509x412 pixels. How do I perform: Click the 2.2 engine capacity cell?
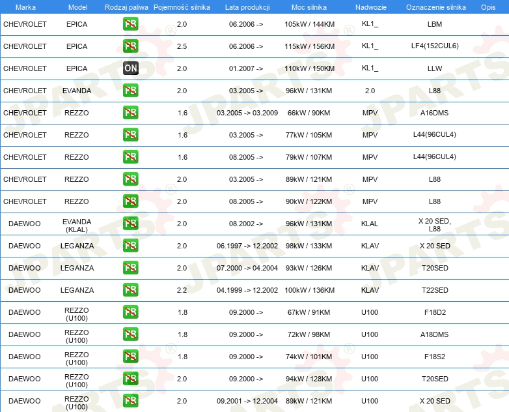(x=182, y=290)
